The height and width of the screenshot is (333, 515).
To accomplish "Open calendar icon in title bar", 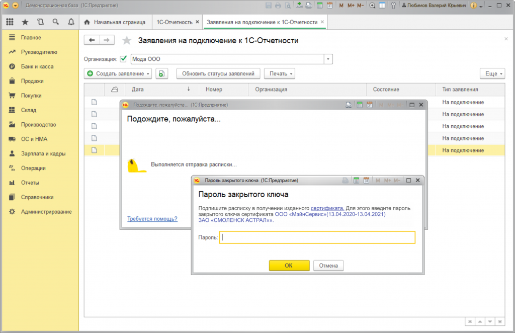I will pos(329,6).
